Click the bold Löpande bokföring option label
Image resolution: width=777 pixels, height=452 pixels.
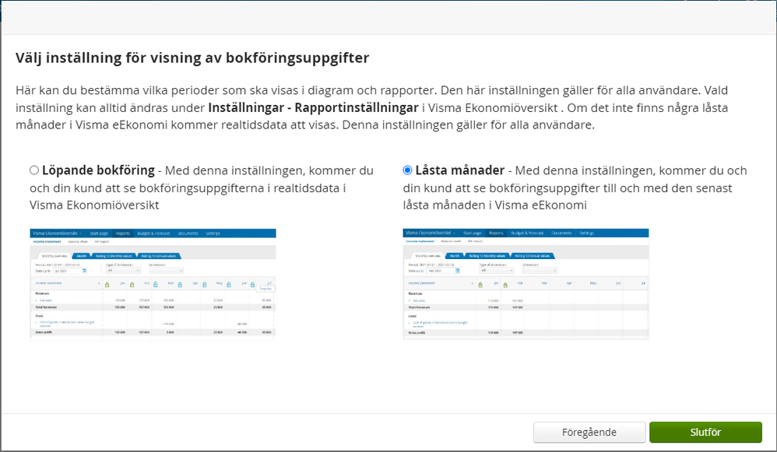(x=96, y=170)
